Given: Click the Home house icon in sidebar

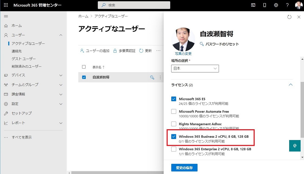Looking at the screenshot, I should (x=6, y=26).
